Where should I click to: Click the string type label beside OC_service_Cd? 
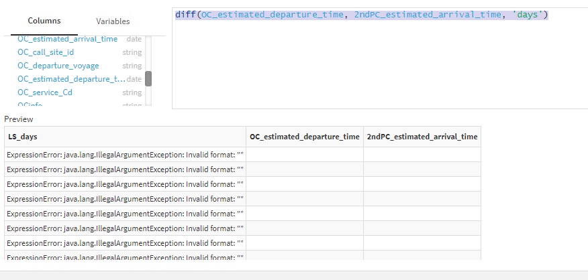(x=132, y=92)
